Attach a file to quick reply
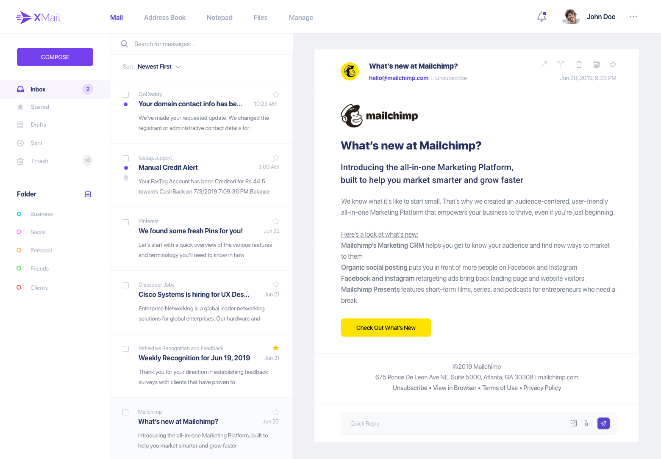Screen dimensions: 661x459 click(x=586, y=423)
